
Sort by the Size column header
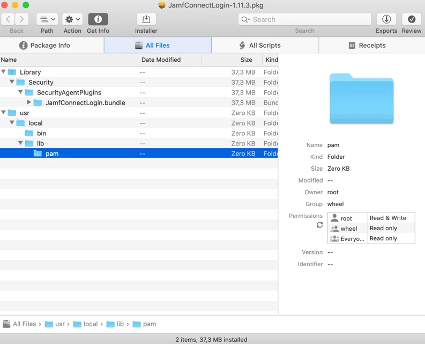pyautogui.click(x=232, y=60)
